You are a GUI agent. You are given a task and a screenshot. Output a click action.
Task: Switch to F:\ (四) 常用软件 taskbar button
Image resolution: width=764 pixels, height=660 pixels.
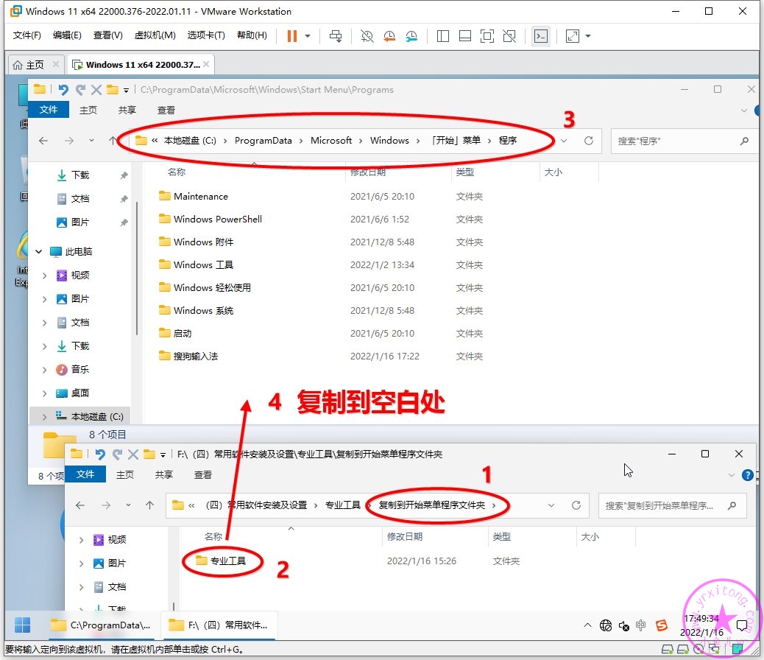tap(219, 625)
